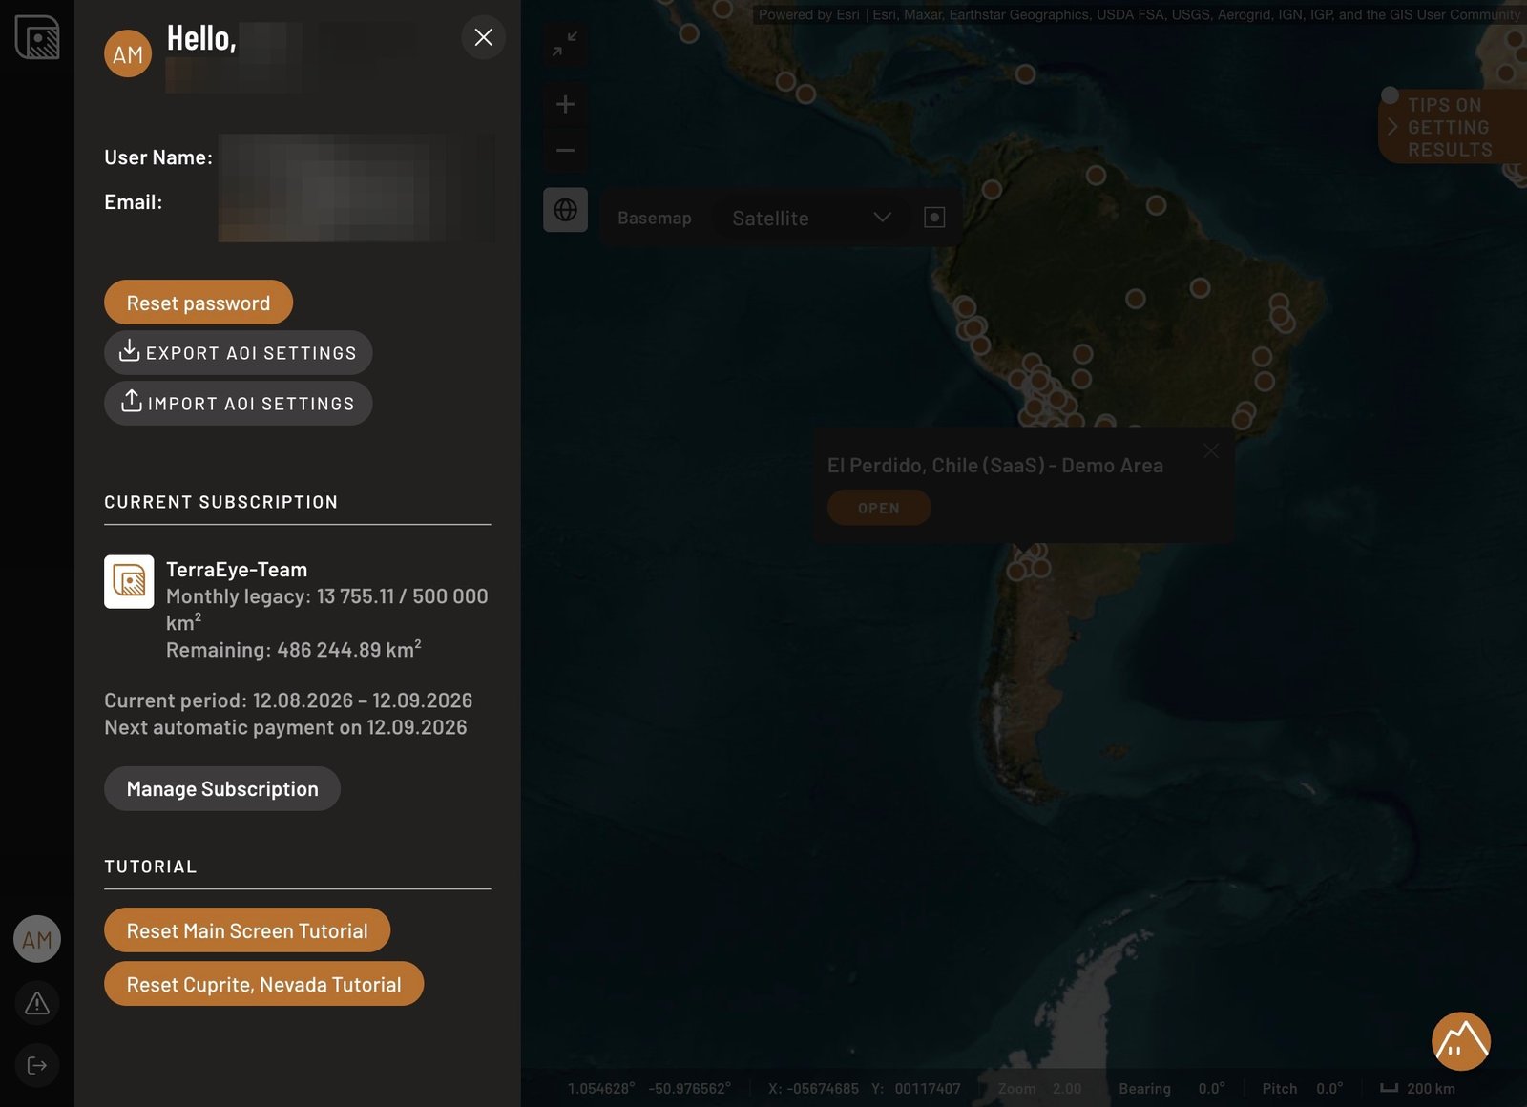Click the logout icon in sidebar
The image size is (1527, 1107).
click(37, 1065)
